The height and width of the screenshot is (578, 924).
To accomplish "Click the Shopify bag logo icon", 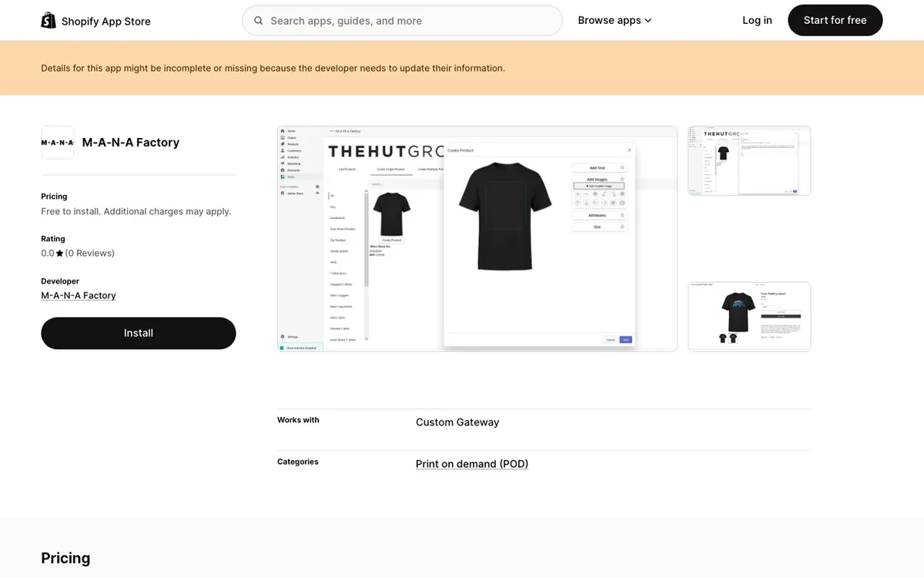I will tap(49, 21).
